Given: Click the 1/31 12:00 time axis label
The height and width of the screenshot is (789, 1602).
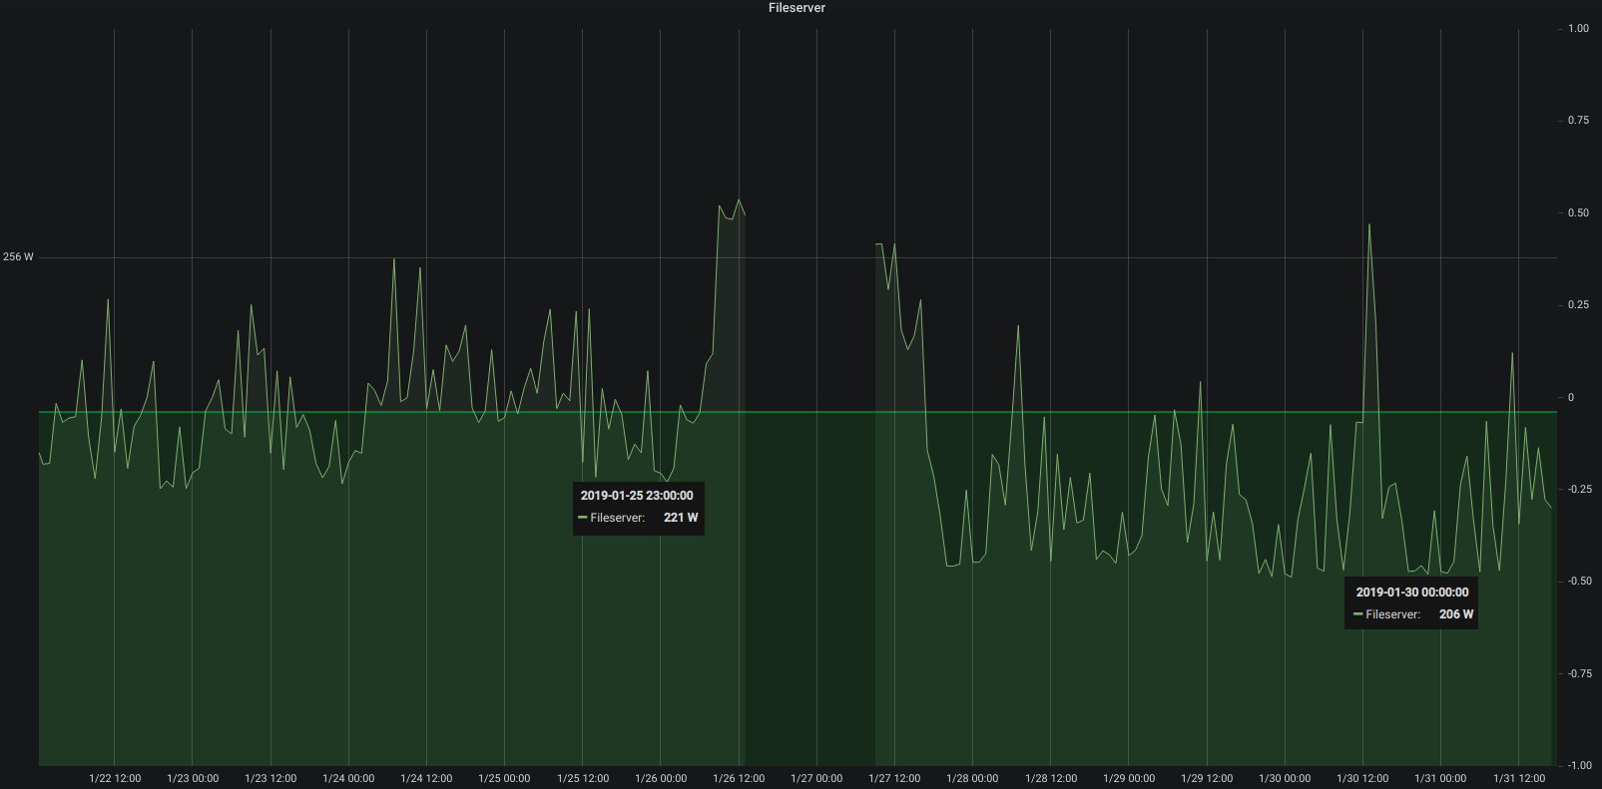Looking at the screenshot, I should tap(1519, 778).
